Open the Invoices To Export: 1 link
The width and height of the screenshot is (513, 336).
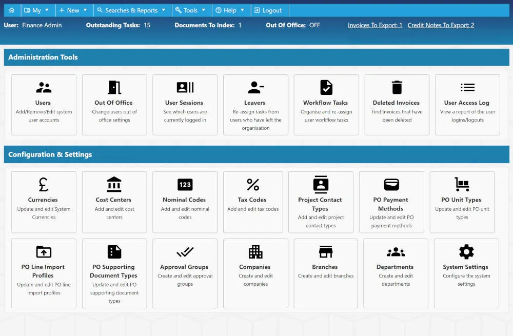point(375,25)
